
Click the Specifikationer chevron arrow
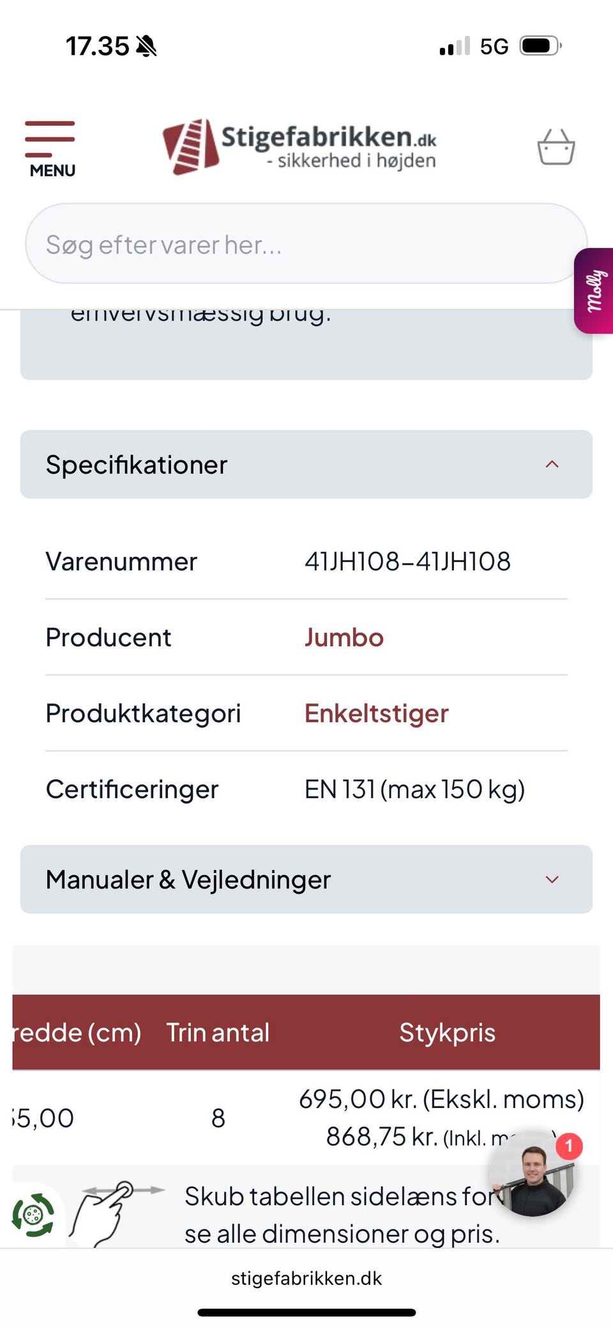pyautogui.click(x=552, y=464)
